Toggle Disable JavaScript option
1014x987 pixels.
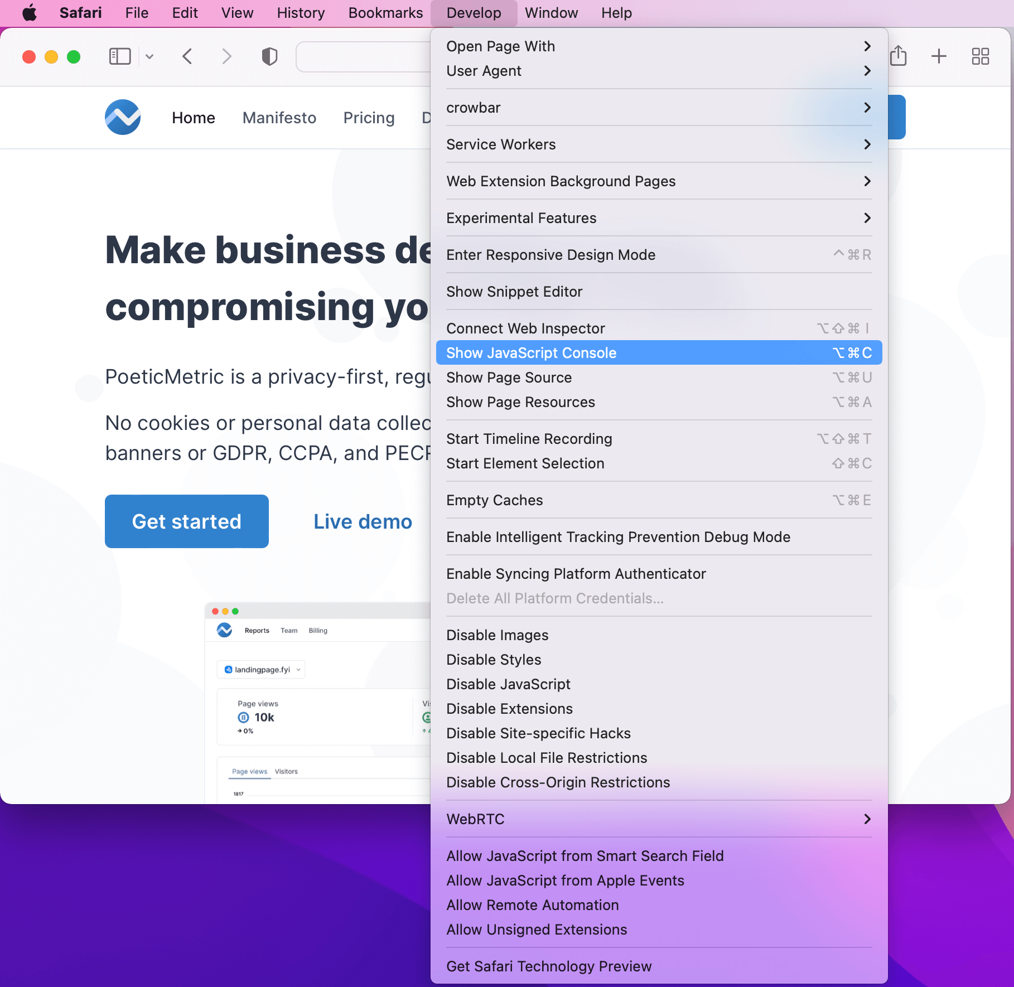click(x=659, y=684)
